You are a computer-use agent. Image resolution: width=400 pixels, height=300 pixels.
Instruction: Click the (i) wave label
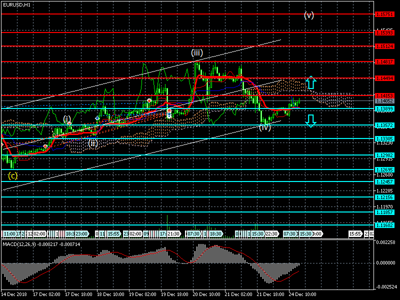(67, 118)
